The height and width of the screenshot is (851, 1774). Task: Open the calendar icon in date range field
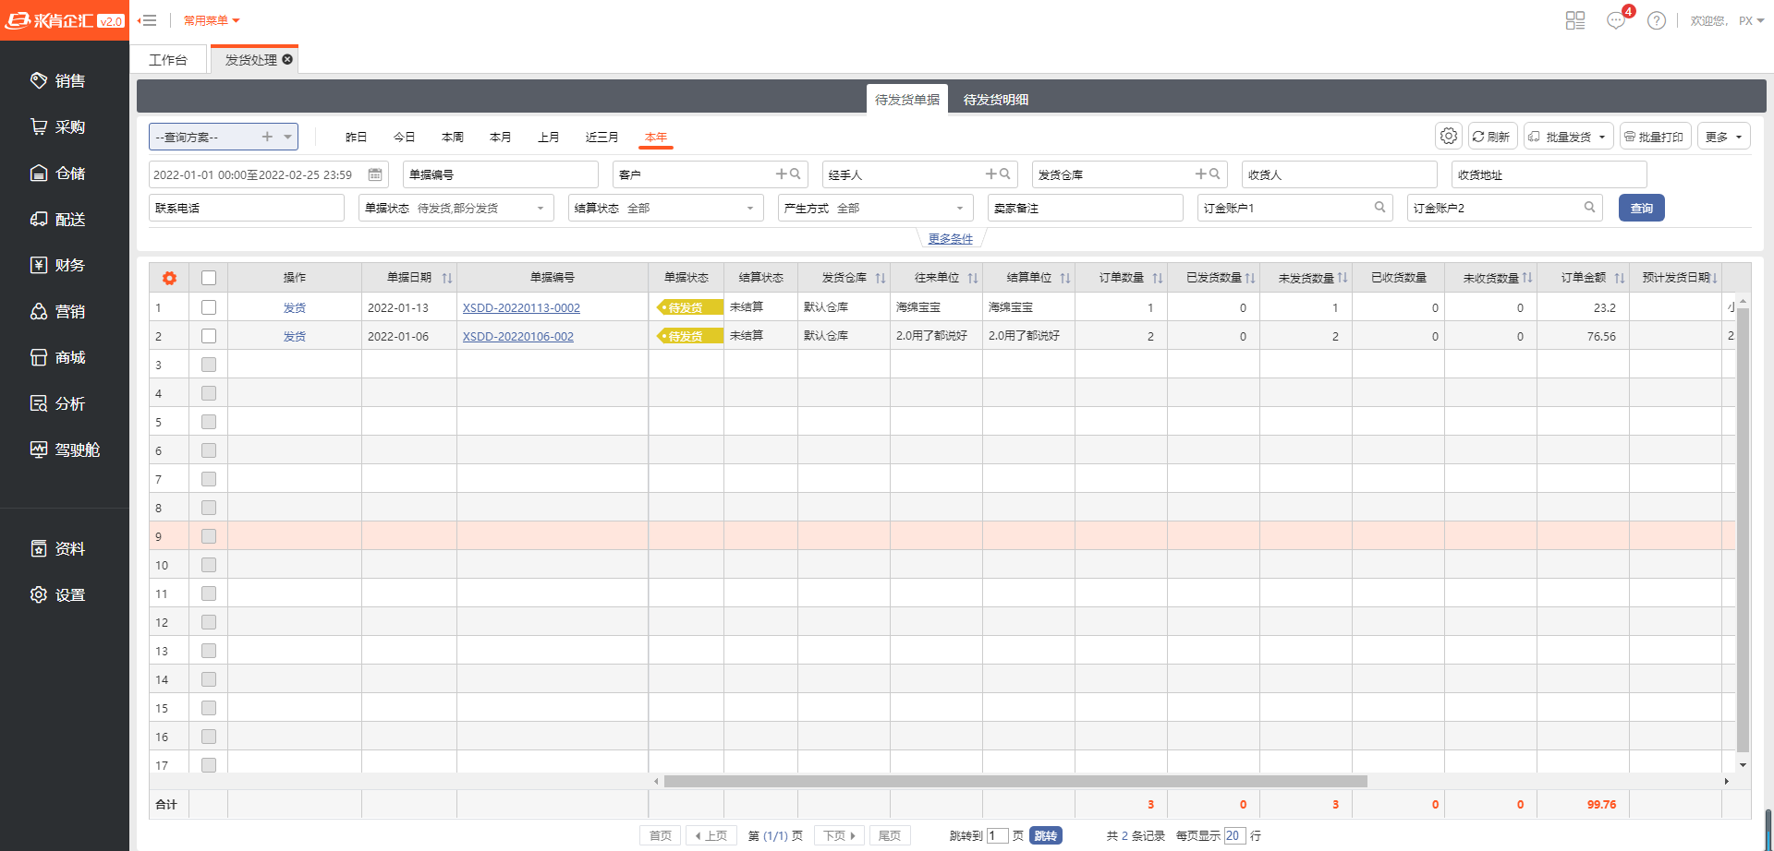click(x=375, y=174)
